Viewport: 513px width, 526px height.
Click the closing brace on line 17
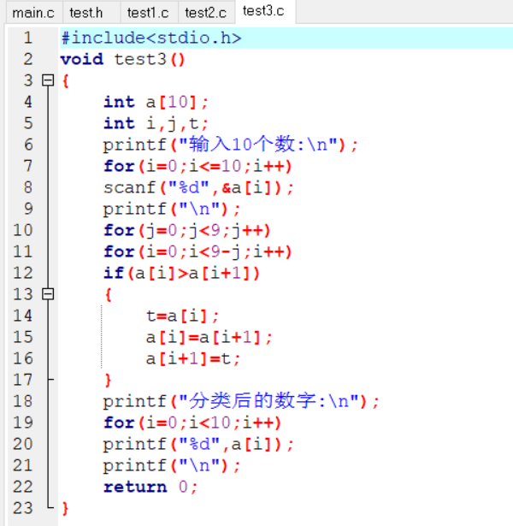108,380
